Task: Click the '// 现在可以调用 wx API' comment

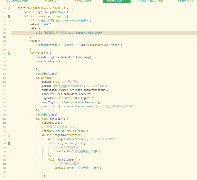Action: (58, 127)
